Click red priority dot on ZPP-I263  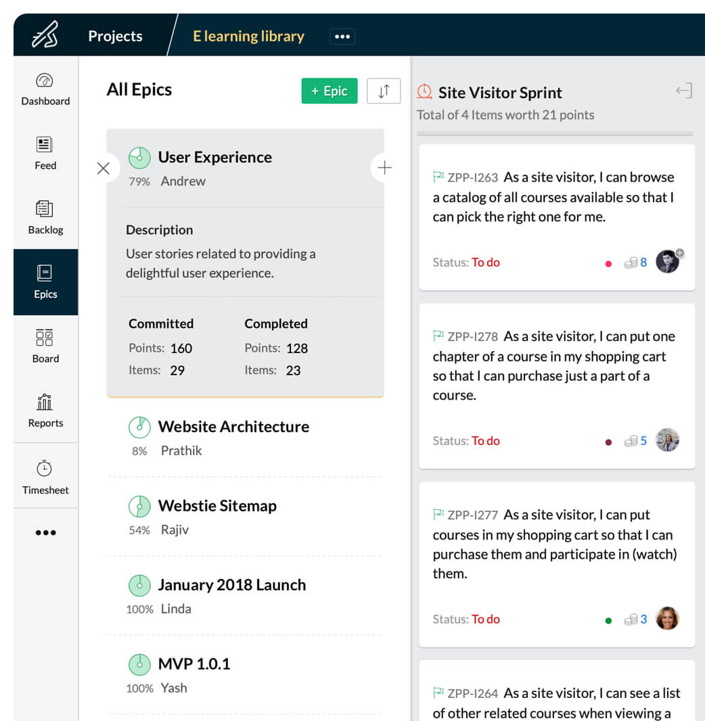(x=608, y=264)
